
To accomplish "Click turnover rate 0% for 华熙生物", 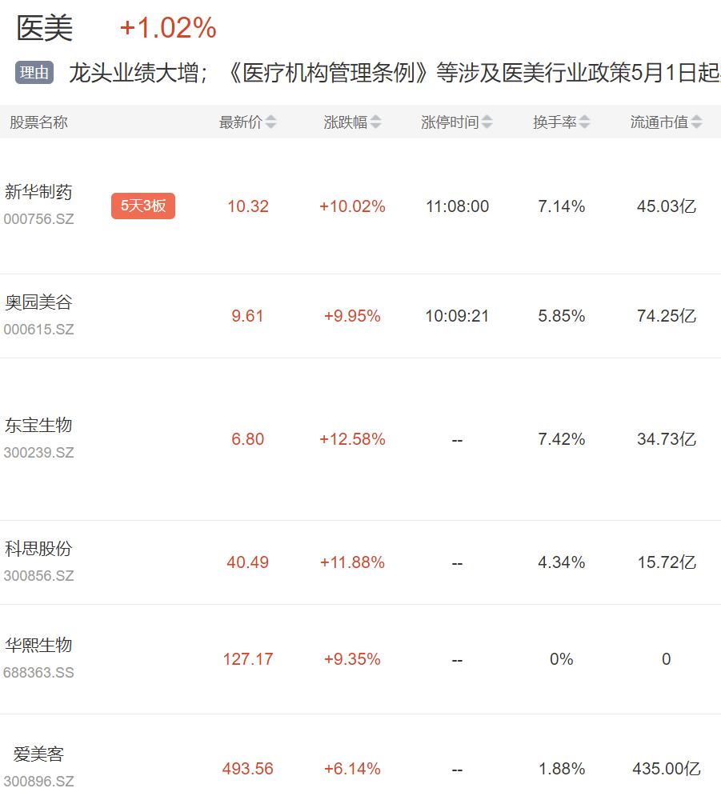I will click(x=562, y=659).
